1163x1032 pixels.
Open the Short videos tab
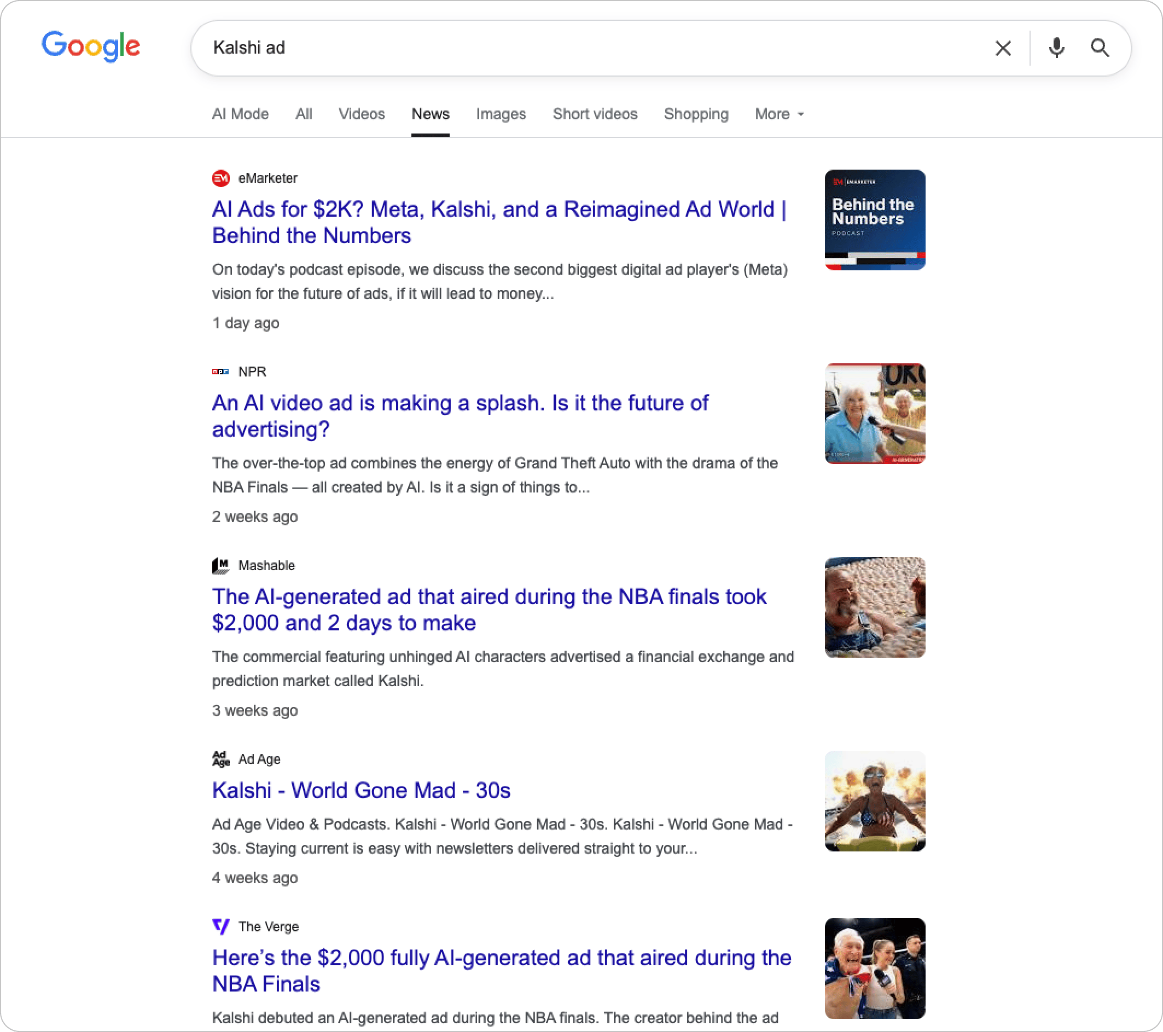[595, 114]
